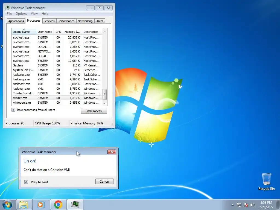Toggle Show processes from all users
280x210 pixels.
tap(13, 110)
